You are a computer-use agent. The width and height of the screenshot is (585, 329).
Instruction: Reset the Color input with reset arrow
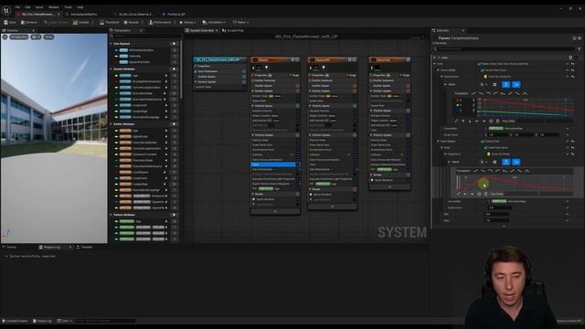pos(573,64)
